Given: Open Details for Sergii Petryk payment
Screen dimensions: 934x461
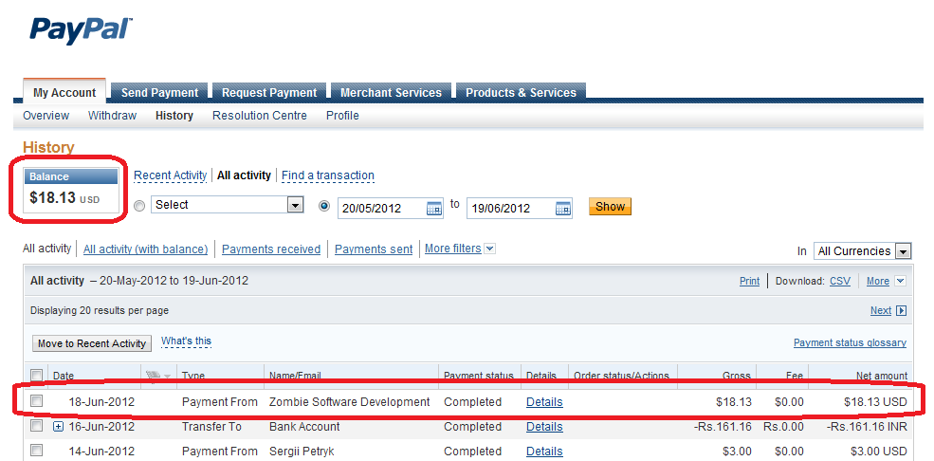Looking at the screenshot, I should coord(544,451).
